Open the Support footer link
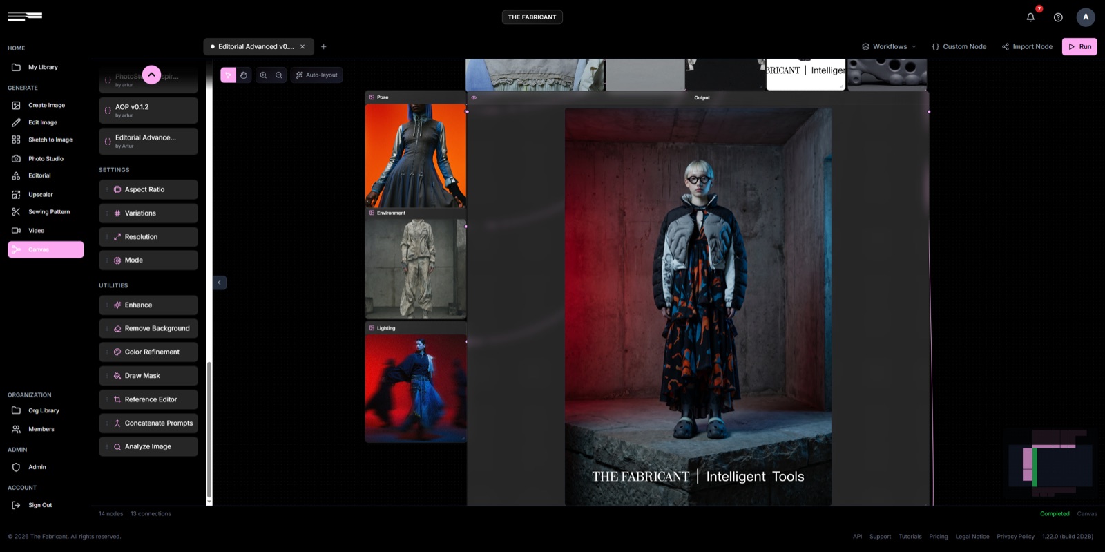The image size is (1105, 552). [880, 536]
